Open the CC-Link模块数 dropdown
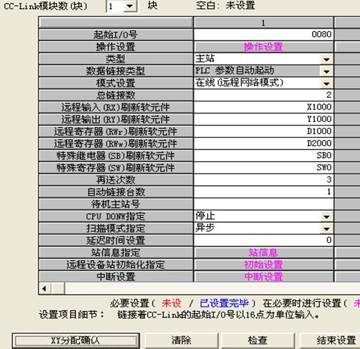Screen dimensions: 360x349 point(130,6)
